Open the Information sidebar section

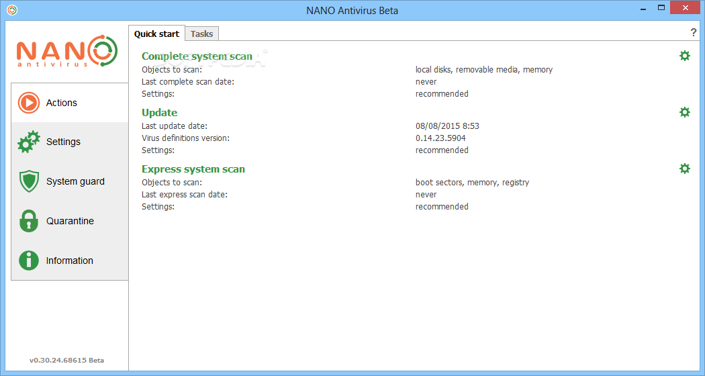pyautogui.click(x=70, y=261)
